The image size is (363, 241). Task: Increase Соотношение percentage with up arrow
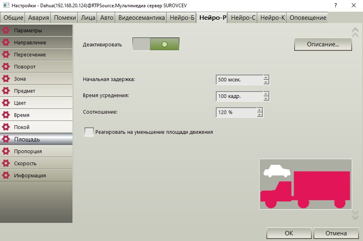click(260, 110)
